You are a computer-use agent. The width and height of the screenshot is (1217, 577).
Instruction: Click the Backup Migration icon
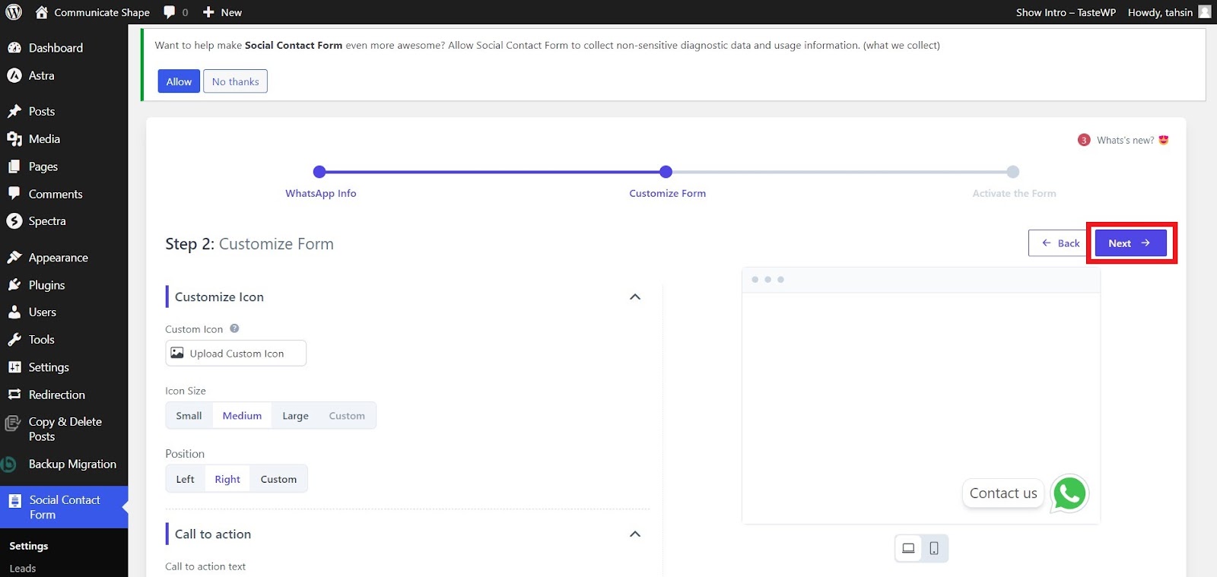click(9, 464)
